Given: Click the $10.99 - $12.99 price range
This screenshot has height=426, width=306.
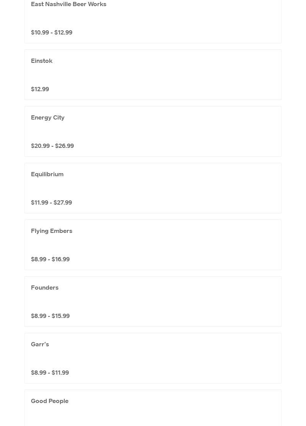Looking at the screenshot, I should pyautogui.click(x=52, y=33).
